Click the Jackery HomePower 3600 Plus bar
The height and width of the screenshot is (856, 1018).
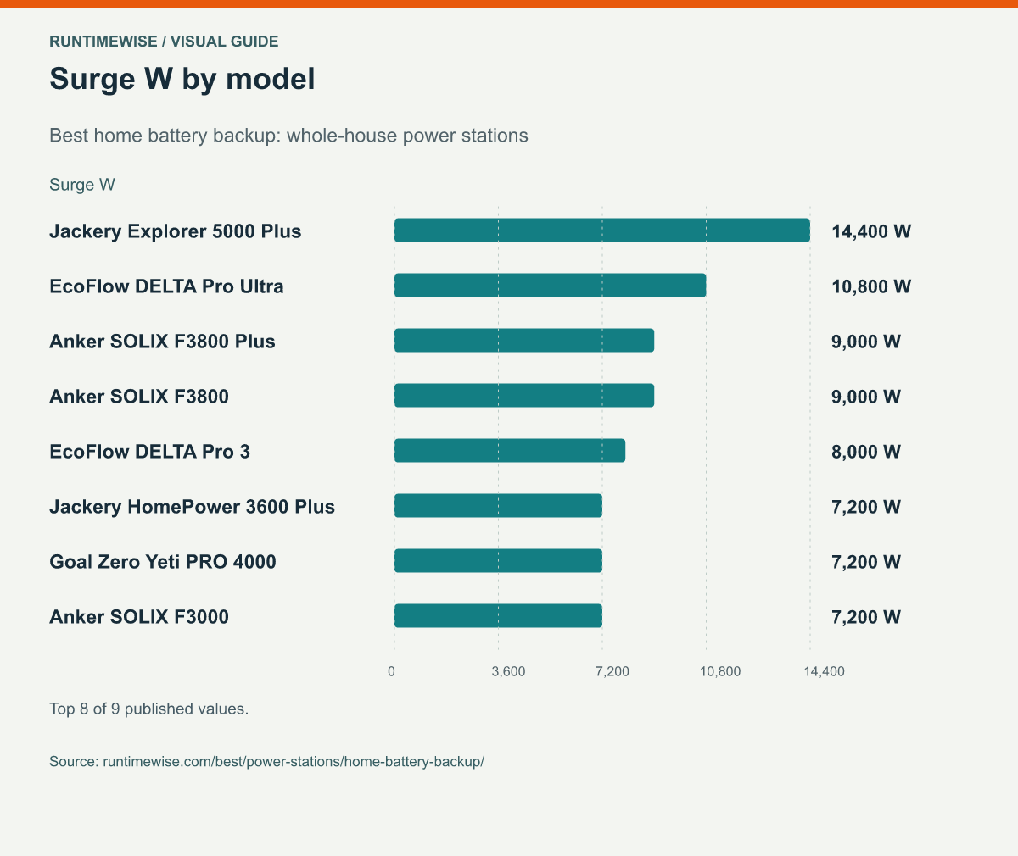(x=498, y=506)
